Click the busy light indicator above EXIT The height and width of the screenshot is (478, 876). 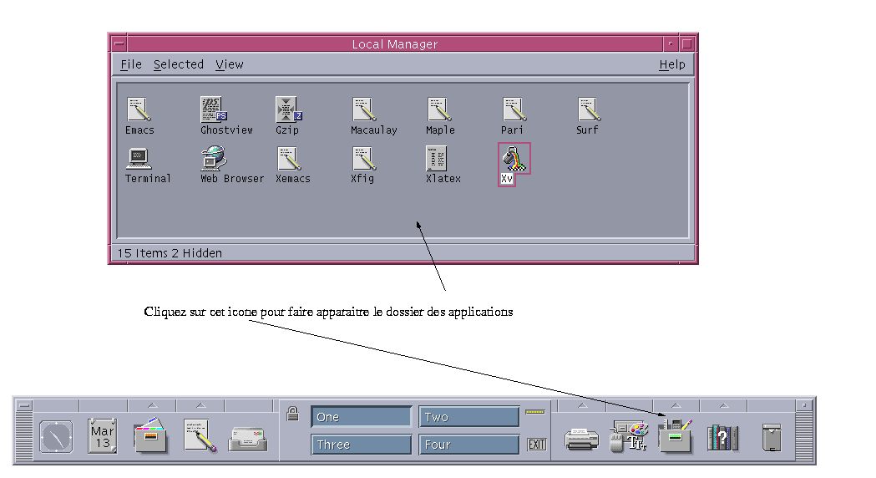(x=534, y=412)
